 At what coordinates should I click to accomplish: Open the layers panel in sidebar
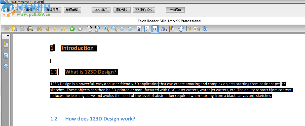tap(6, 67)
